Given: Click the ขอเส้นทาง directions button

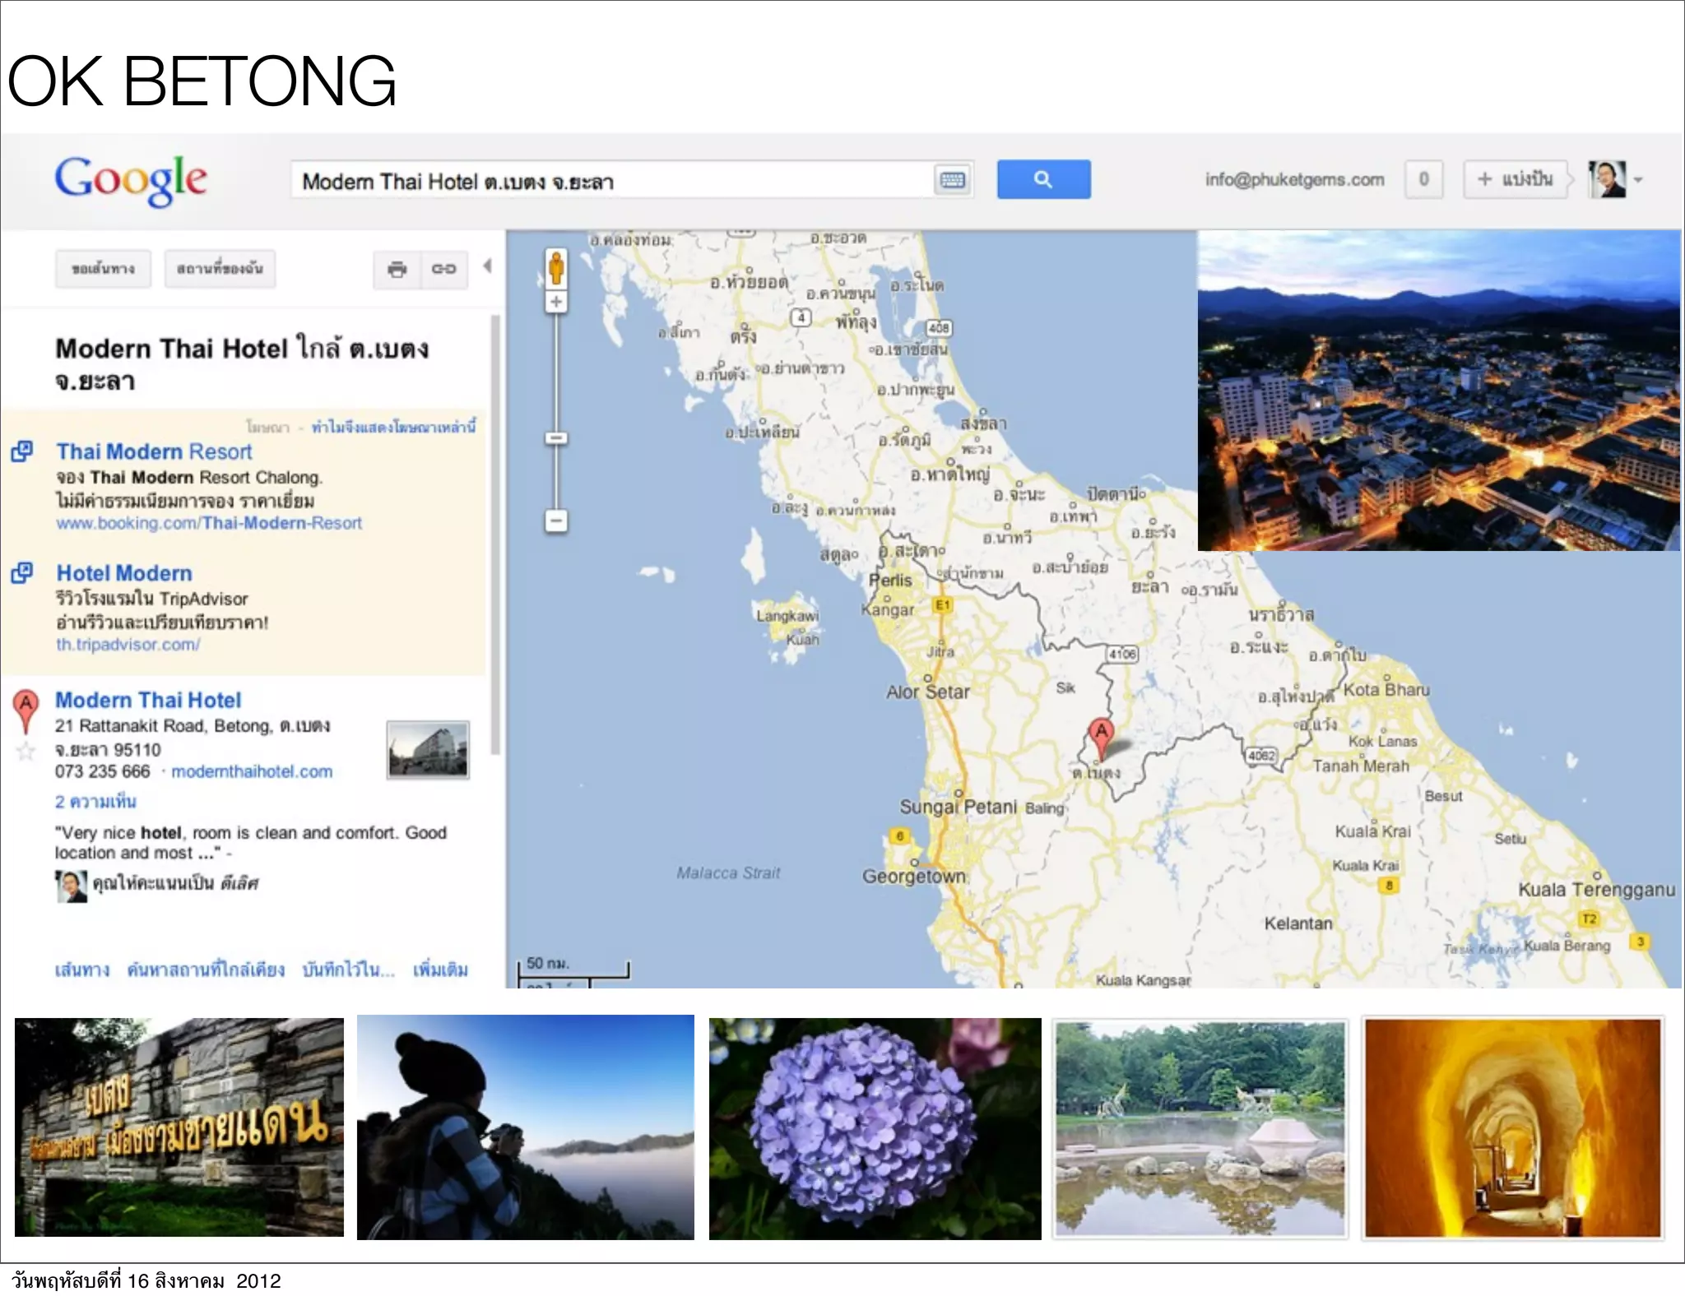Looking at the screenshot, I should [x=104, y=269].
